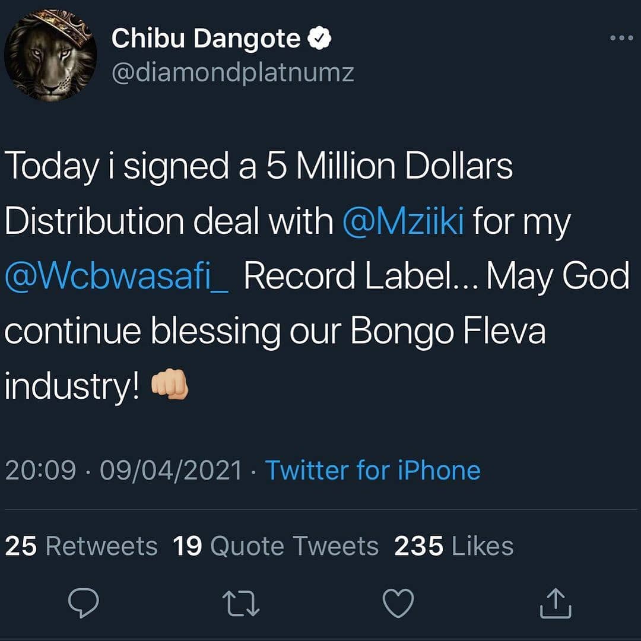The width and height of the screenshot is (641, 641).
Task: Click the word 'industry!' in the tweet
Action: coord(72,386)
